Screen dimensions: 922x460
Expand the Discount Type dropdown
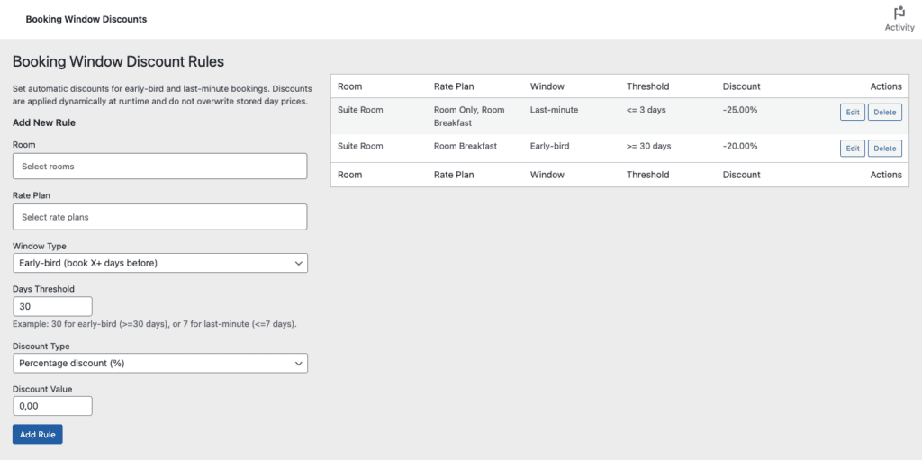(159, 363)
